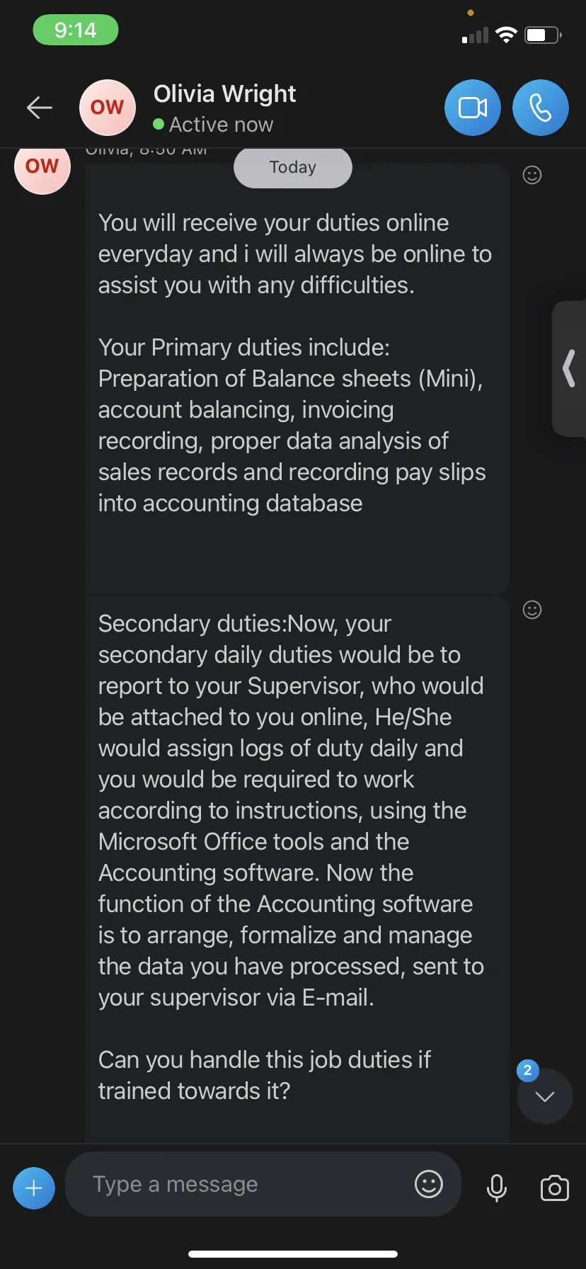
Task: Open the emoji picker in the message field
Action: click(x=429, y=1183)
